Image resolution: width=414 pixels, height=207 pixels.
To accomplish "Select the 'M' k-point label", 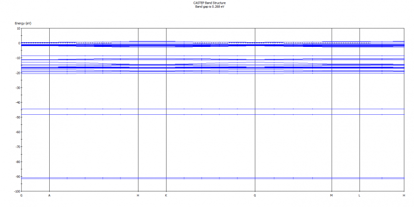I will point(331,196).
